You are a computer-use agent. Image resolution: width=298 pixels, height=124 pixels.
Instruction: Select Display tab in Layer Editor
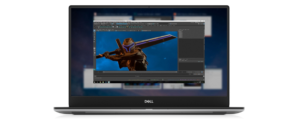tap(180, 59)
